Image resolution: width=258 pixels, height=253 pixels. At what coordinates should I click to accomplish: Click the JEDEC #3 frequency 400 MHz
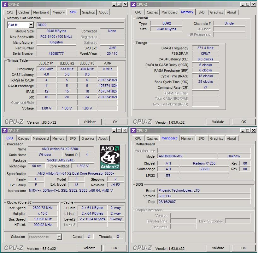87,69
